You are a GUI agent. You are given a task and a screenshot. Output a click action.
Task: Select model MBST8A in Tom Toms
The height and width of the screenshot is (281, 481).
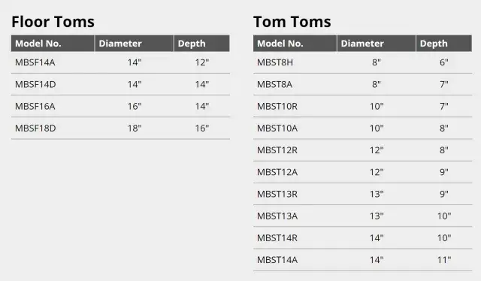pyautogui.click(x=274, y=84)
